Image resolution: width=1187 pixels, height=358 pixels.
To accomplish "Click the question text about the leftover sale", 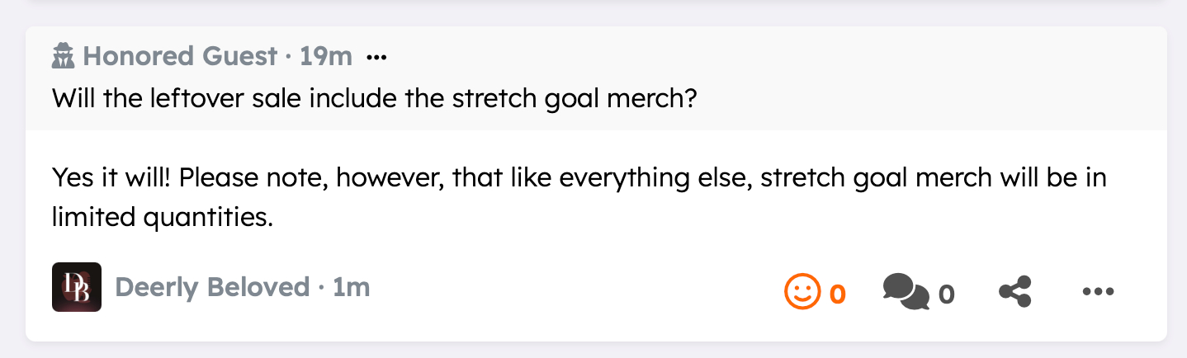I will pos(376,100).
